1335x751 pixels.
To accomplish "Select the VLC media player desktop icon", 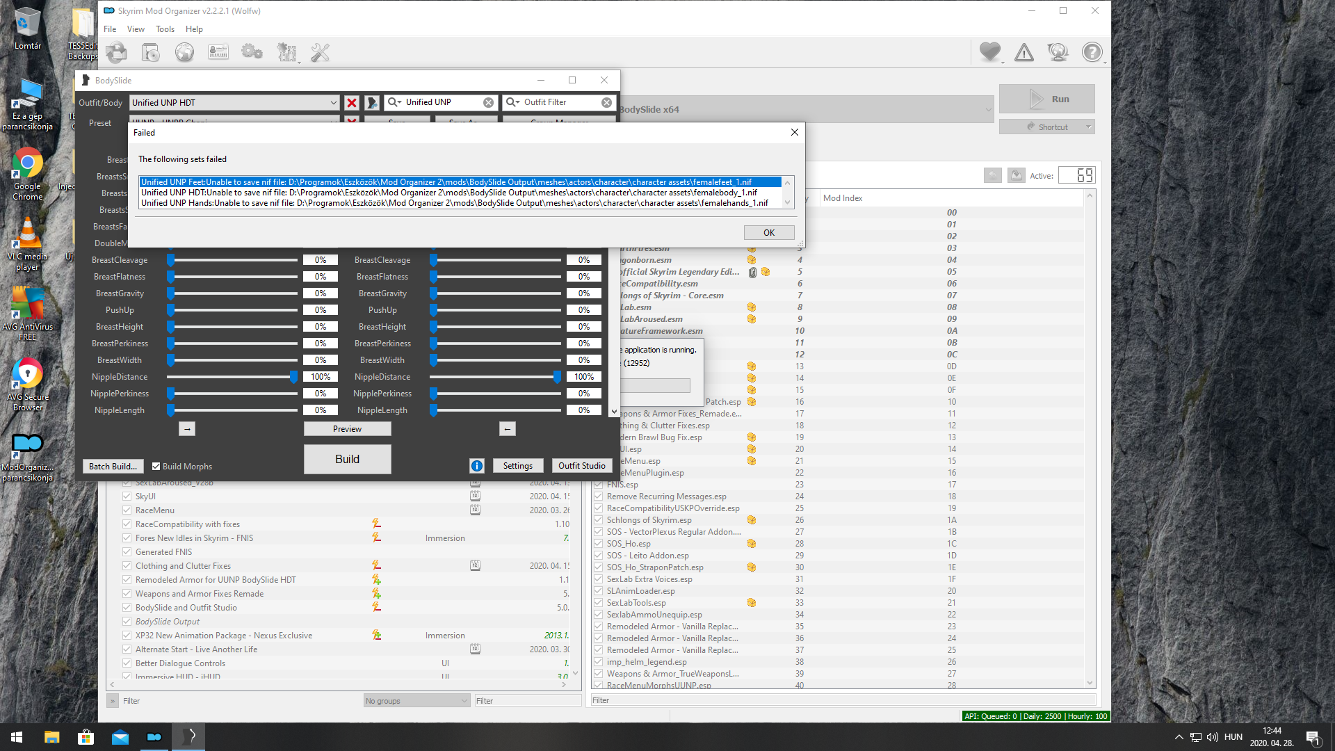I will [28, 244].
